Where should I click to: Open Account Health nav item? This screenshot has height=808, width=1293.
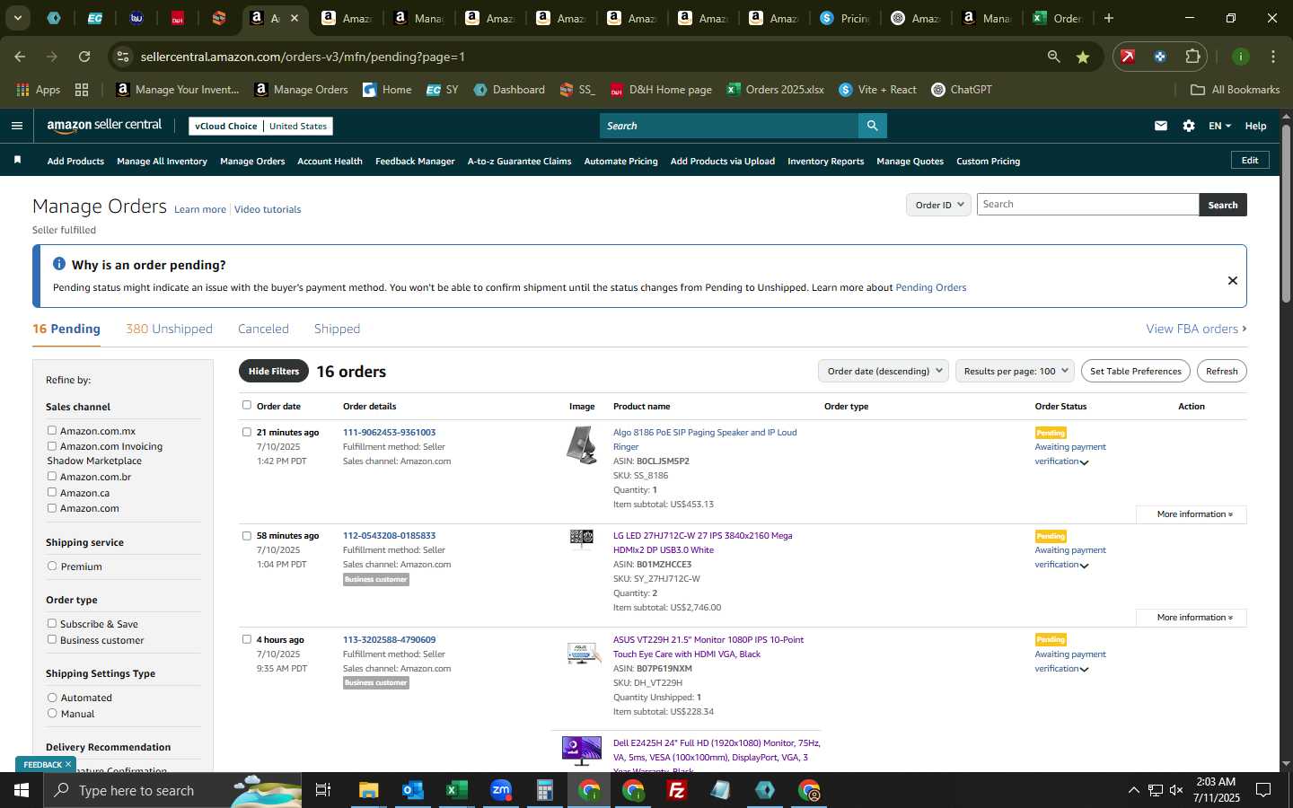tap(330, 162)
